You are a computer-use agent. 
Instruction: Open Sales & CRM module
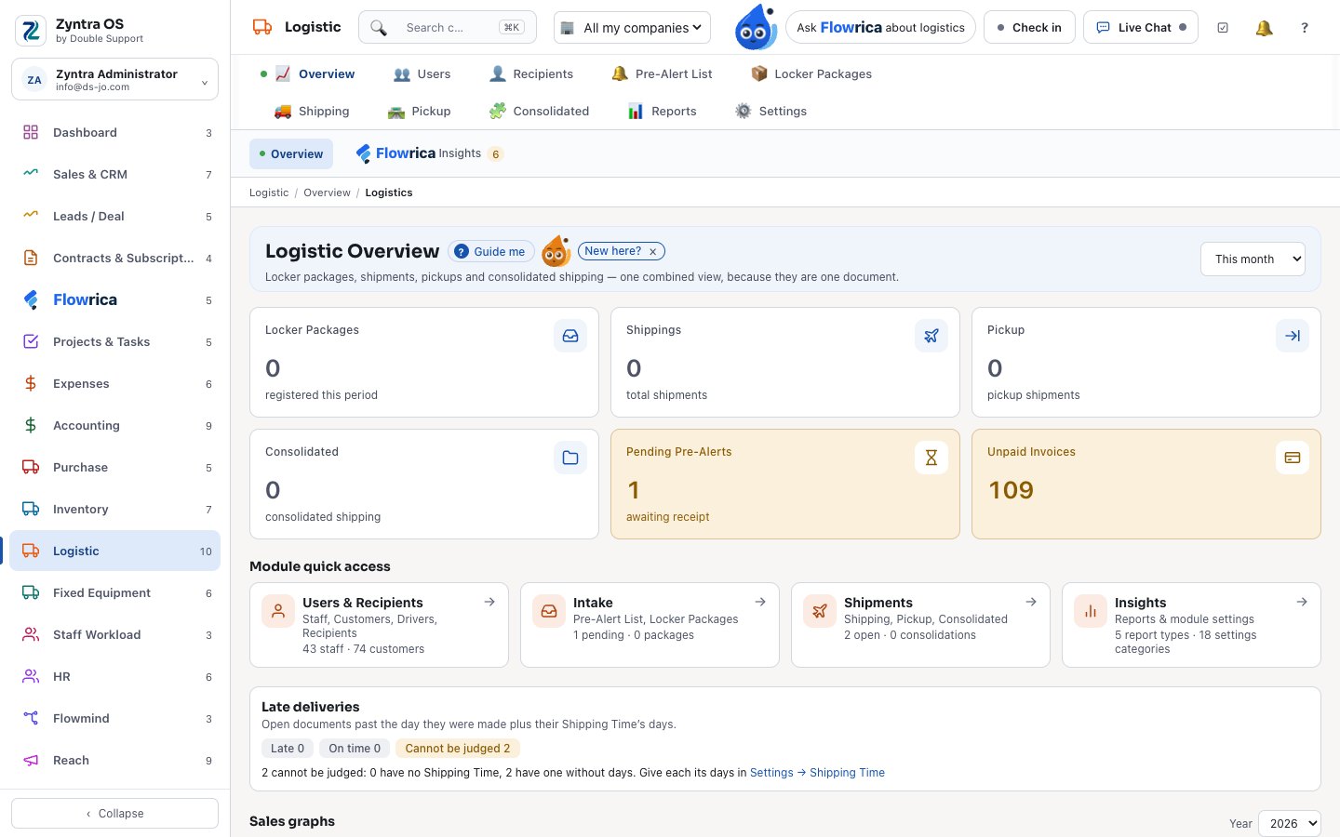click(114, 174)
